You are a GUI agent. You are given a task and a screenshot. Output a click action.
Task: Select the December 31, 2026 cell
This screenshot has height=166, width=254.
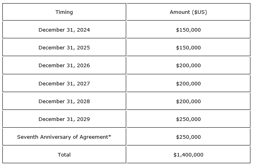64,65
